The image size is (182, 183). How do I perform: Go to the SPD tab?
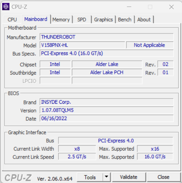pyautogui.click(x=82, y=19)
